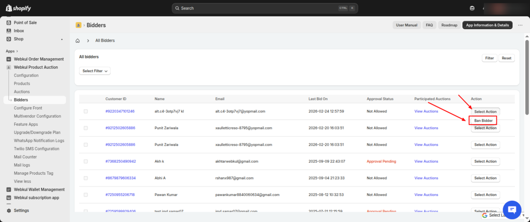The image size is (530, 222).
Task: Click View Auctions for Akh k
Action: pyautogui.click(x=426, y=161)
